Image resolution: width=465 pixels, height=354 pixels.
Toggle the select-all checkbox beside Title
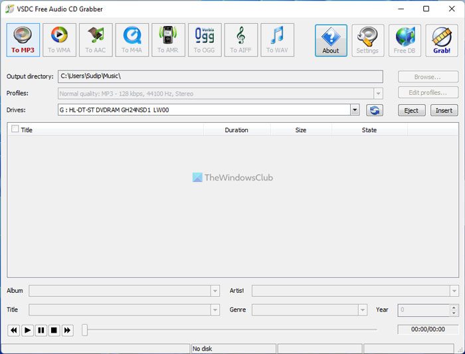click(15, 129)
